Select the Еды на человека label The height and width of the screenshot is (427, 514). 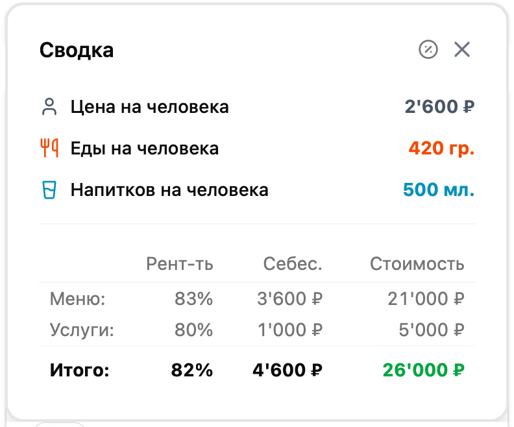[144, 149]
